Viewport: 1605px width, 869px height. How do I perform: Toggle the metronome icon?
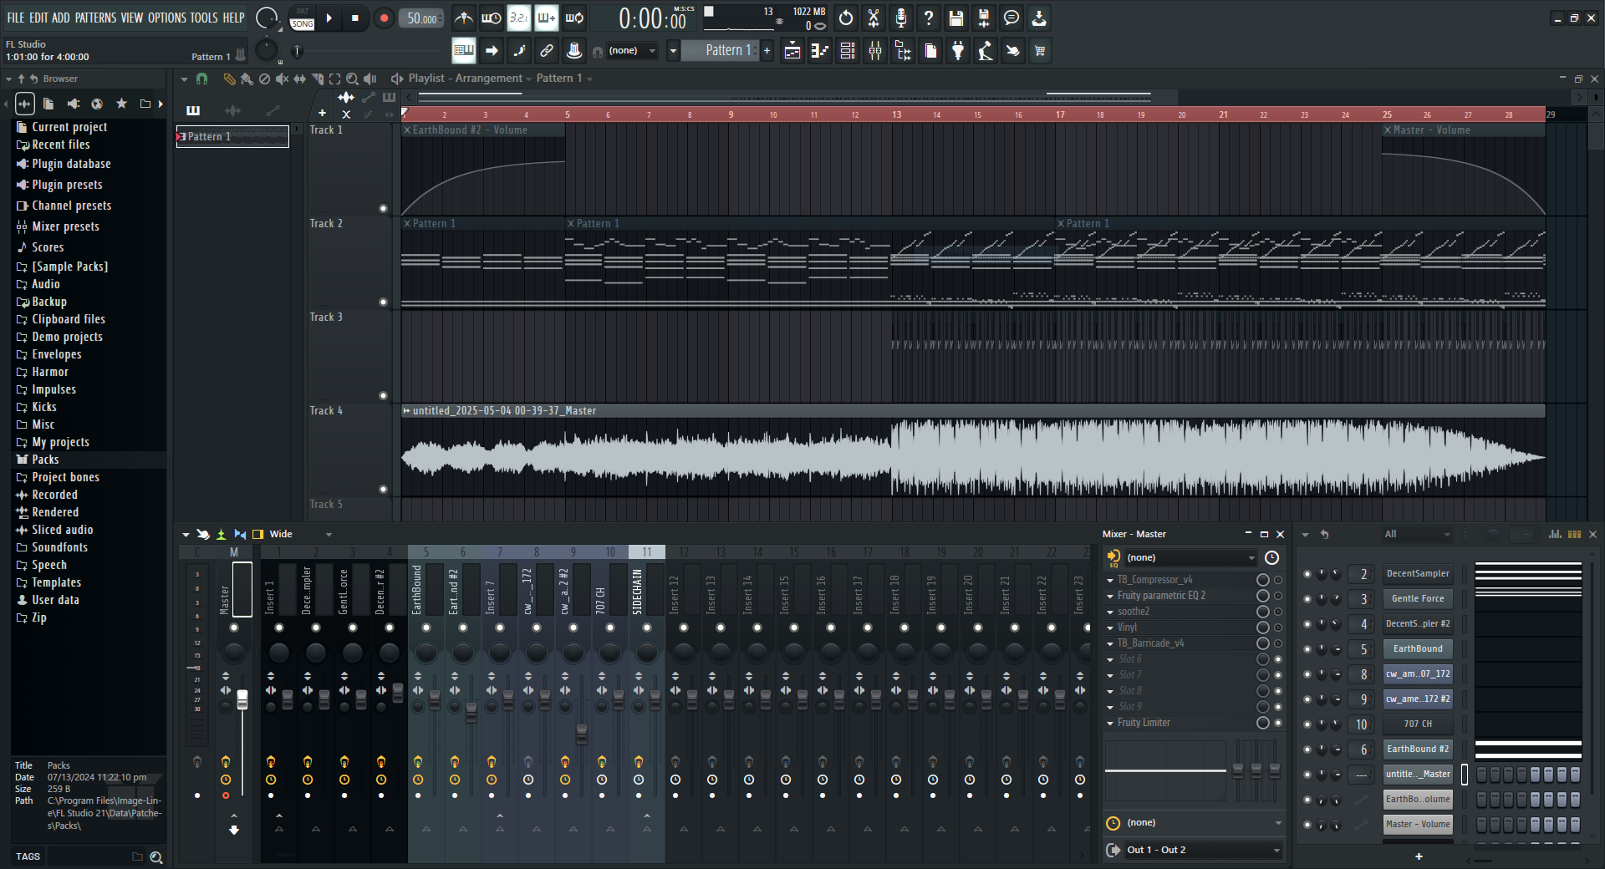[x=464, y=18]
